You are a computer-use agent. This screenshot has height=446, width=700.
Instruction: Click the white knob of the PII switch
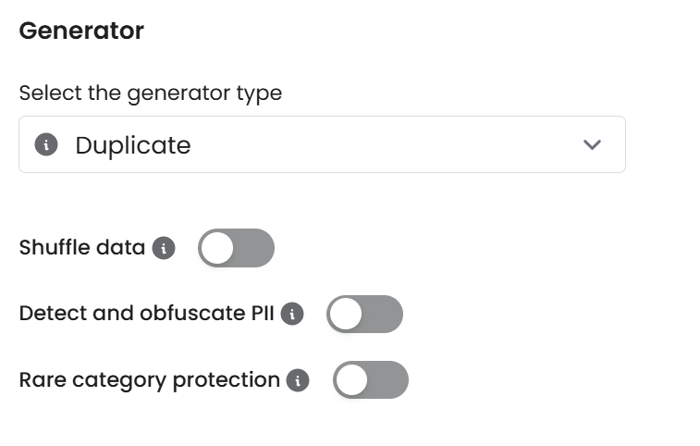tap(347, 315)
